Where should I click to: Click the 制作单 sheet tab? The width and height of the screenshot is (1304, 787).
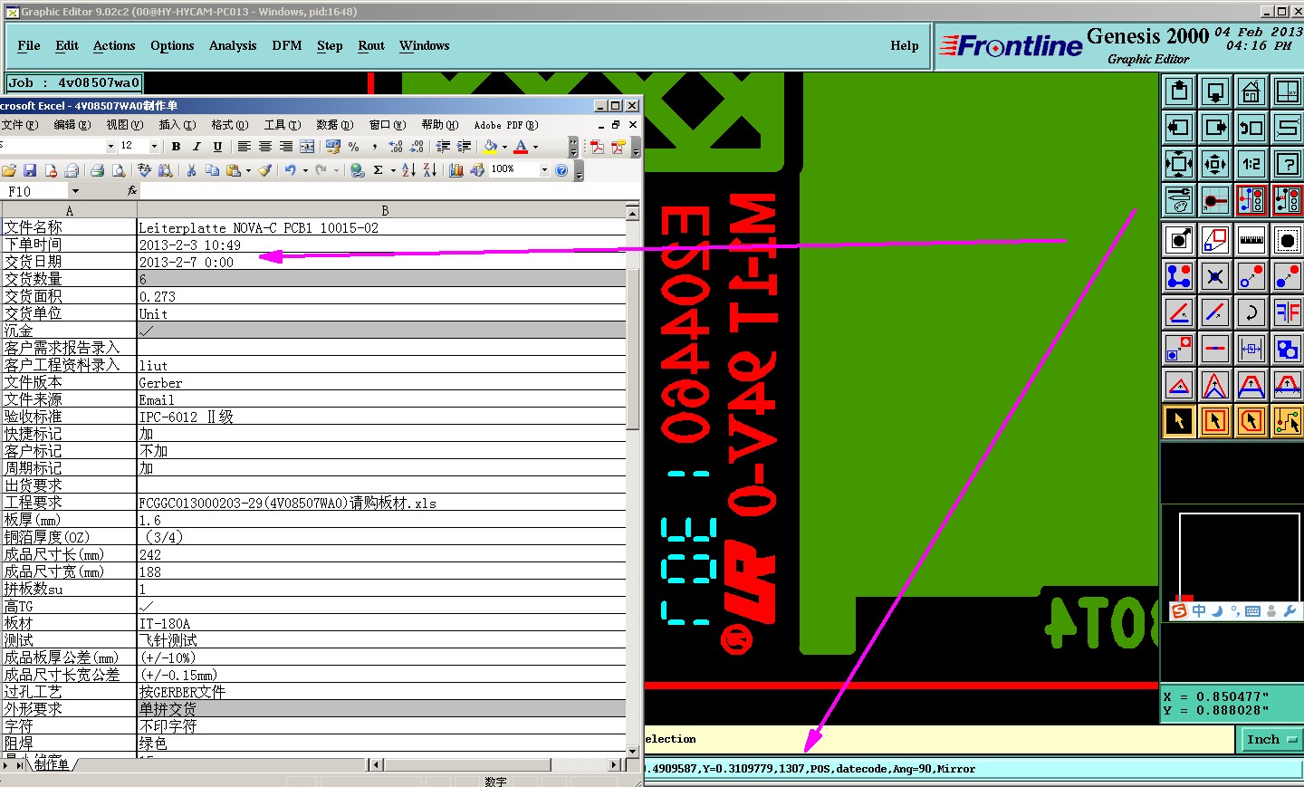click(x=52, y=764)
